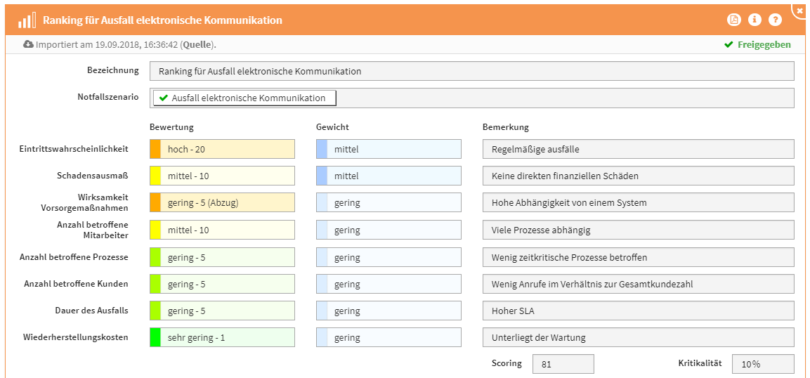Click the Bezeichnung text field

[x=471, y=71]
